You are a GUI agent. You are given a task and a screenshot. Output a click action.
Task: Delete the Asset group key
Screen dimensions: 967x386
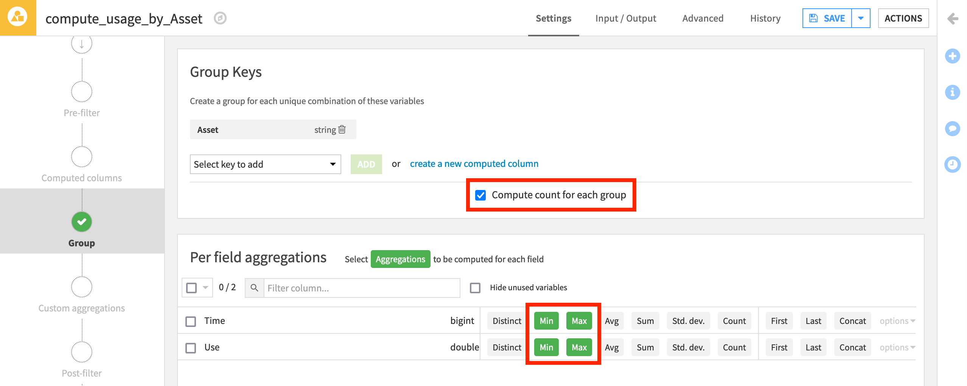342,130
